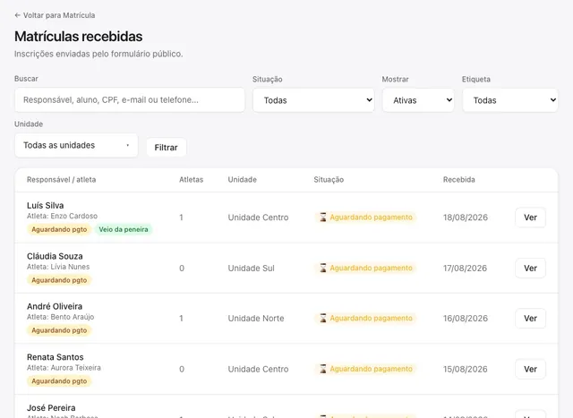
Task: Click Aguardando pgto tag under Cláudia Souza
Action: [59, 280]
